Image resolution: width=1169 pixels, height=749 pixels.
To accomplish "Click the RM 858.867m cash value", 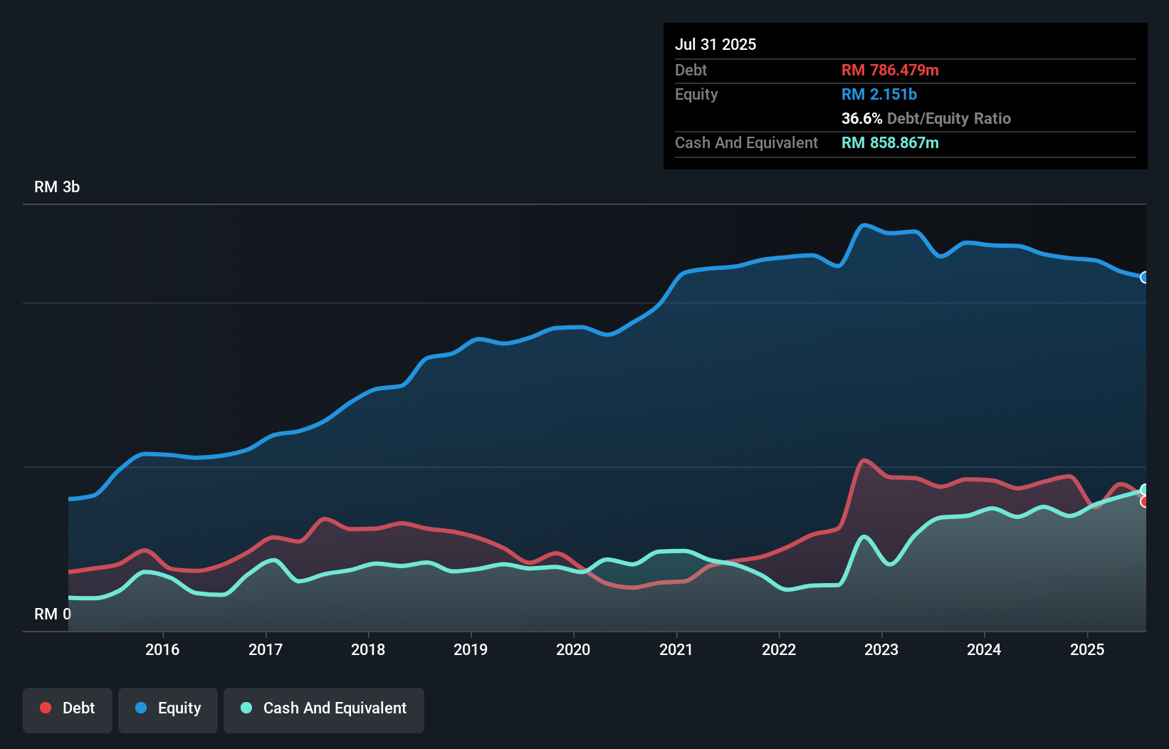I will 890,142.
